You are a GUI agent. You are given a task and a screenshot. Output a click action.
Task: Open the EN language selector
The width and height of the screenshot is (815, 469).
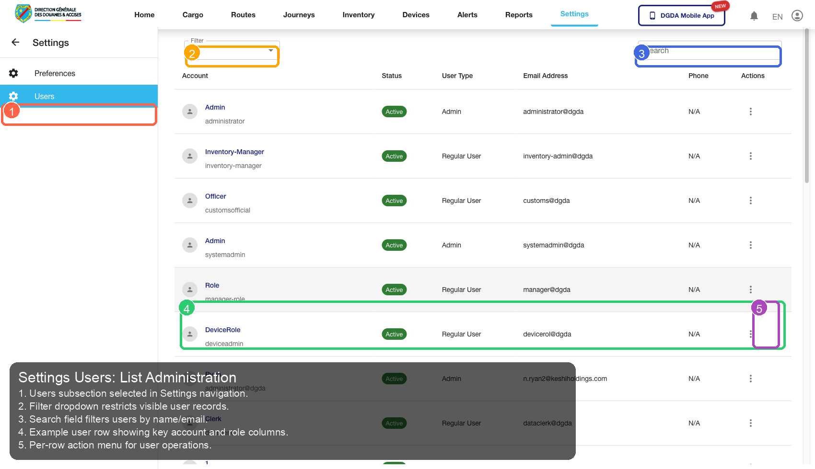(777, 17)
